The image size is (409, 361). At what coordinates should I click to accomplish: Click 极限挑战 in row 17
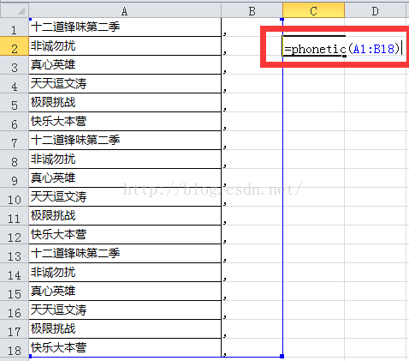tap(53, 328)
